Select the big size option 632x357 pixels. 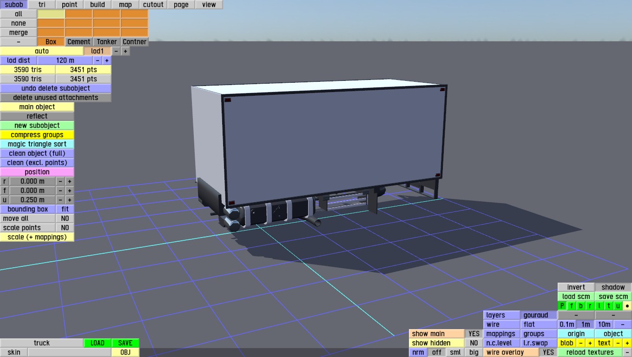pyautogui.click(x=474, y=352)
